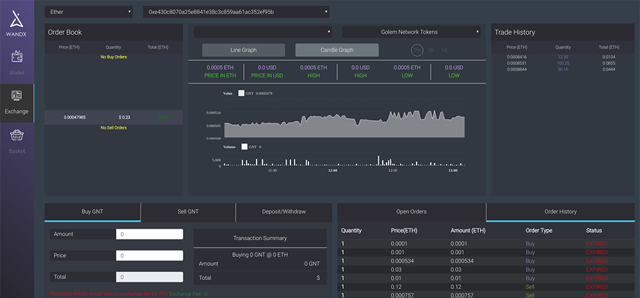Switch to Order History tab

(x=561, y=212)
